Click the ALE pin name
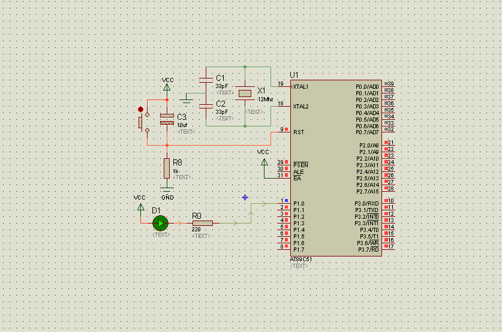The image size is (502, 332). tap(299, 172)
